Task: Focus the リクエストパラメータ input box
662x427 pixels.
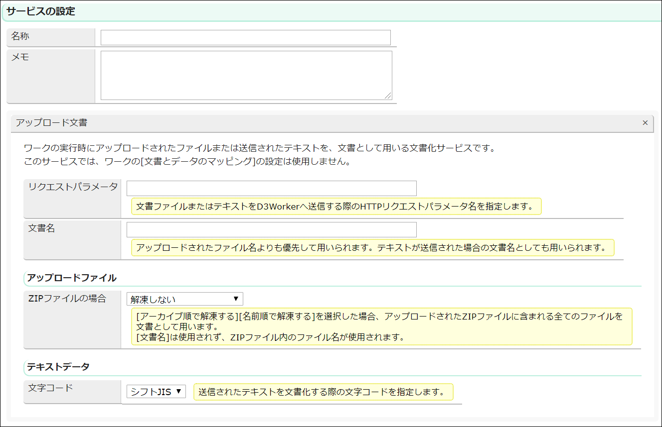Action: point(272,188)
